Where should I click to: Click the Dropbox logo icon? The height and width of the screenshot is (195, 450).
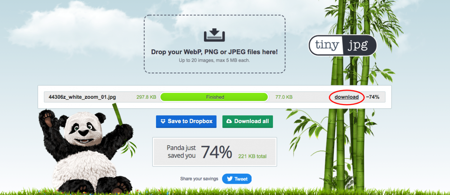[x=163, y=121]
